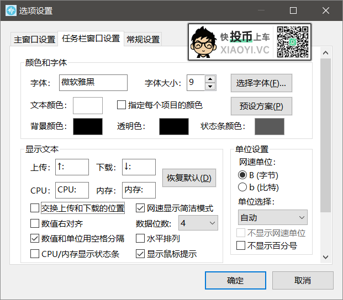
Task: Confirm settings with 确定 button
Action: tap(236, 280)
